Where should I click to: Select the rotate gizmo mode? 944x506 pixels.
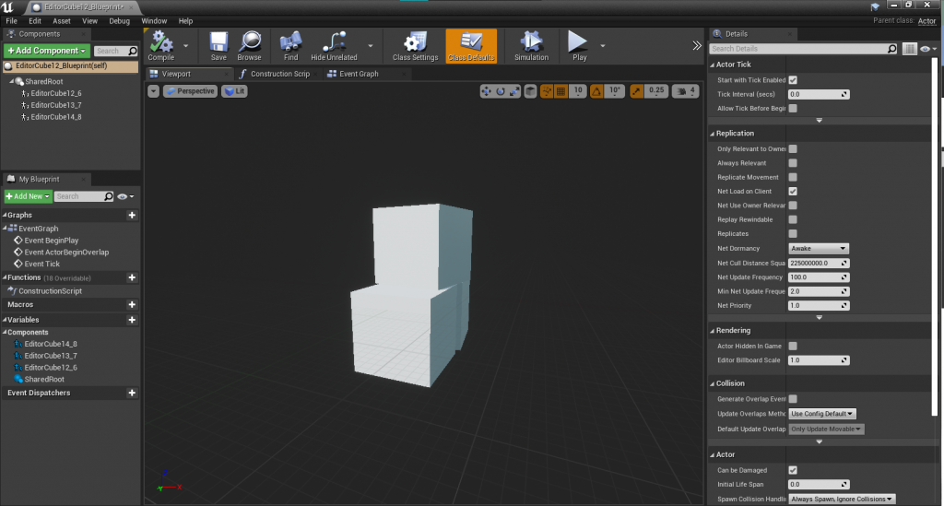tap(501, 91)
